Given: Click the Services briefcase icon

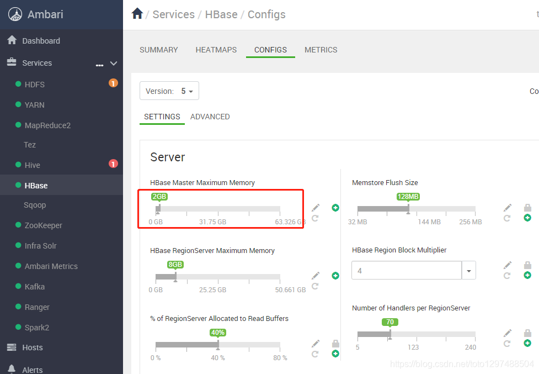Looking at the screenshot, I should point(12,62).
